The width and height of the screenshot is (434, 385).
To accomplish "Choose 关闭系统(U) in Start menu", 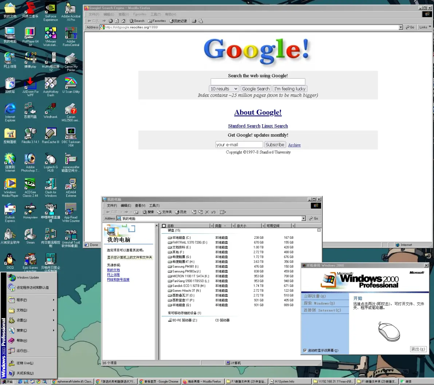I will [32, 373].
